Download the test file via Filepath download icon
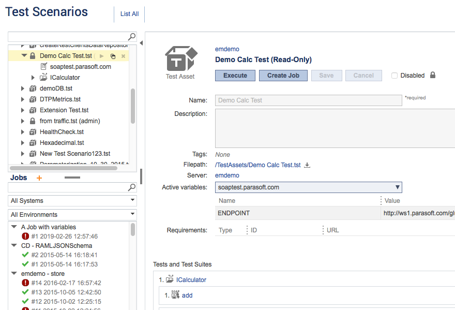This screenshot has height=310, width=455. pos(307,165)
